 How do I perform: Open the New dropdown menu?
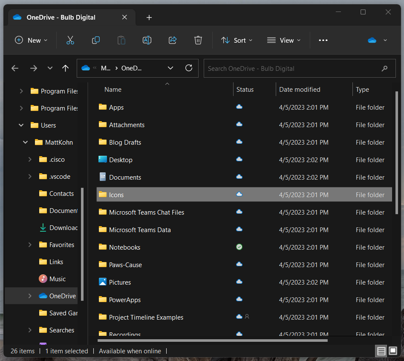click(x=31, y=40)
